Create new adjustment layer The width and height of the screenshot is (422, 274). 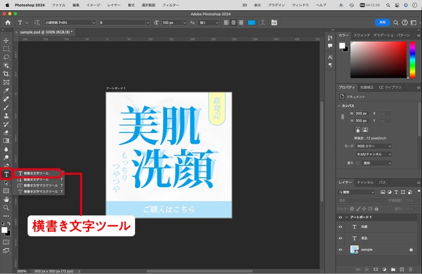(x=384, y=269)
